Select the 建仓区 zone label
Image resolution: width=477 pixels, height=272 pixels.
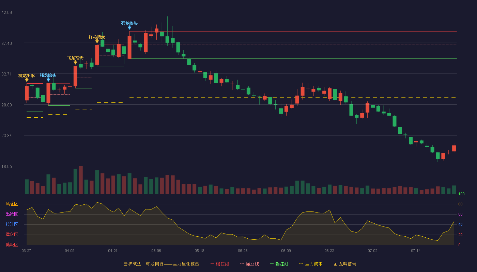point(12,235)
